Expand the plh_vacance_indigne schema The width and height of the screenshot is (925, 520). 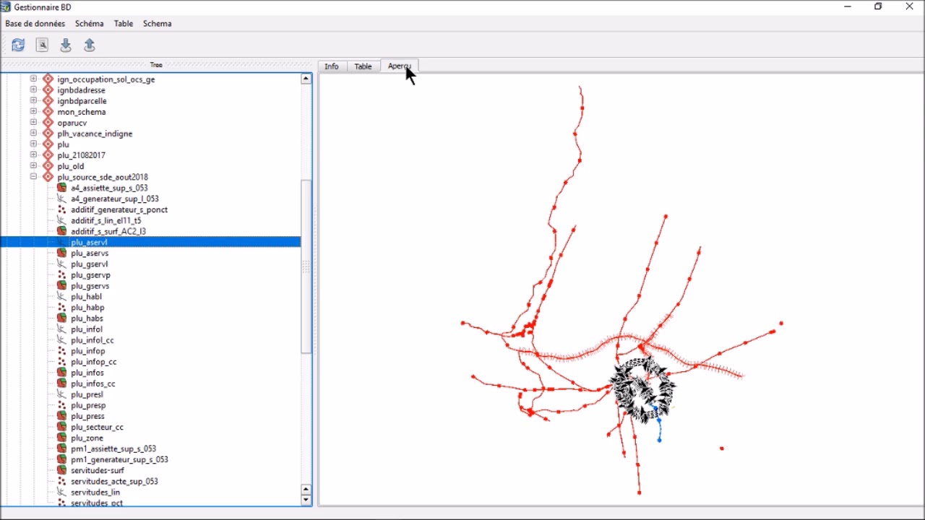tap(33, 134)
